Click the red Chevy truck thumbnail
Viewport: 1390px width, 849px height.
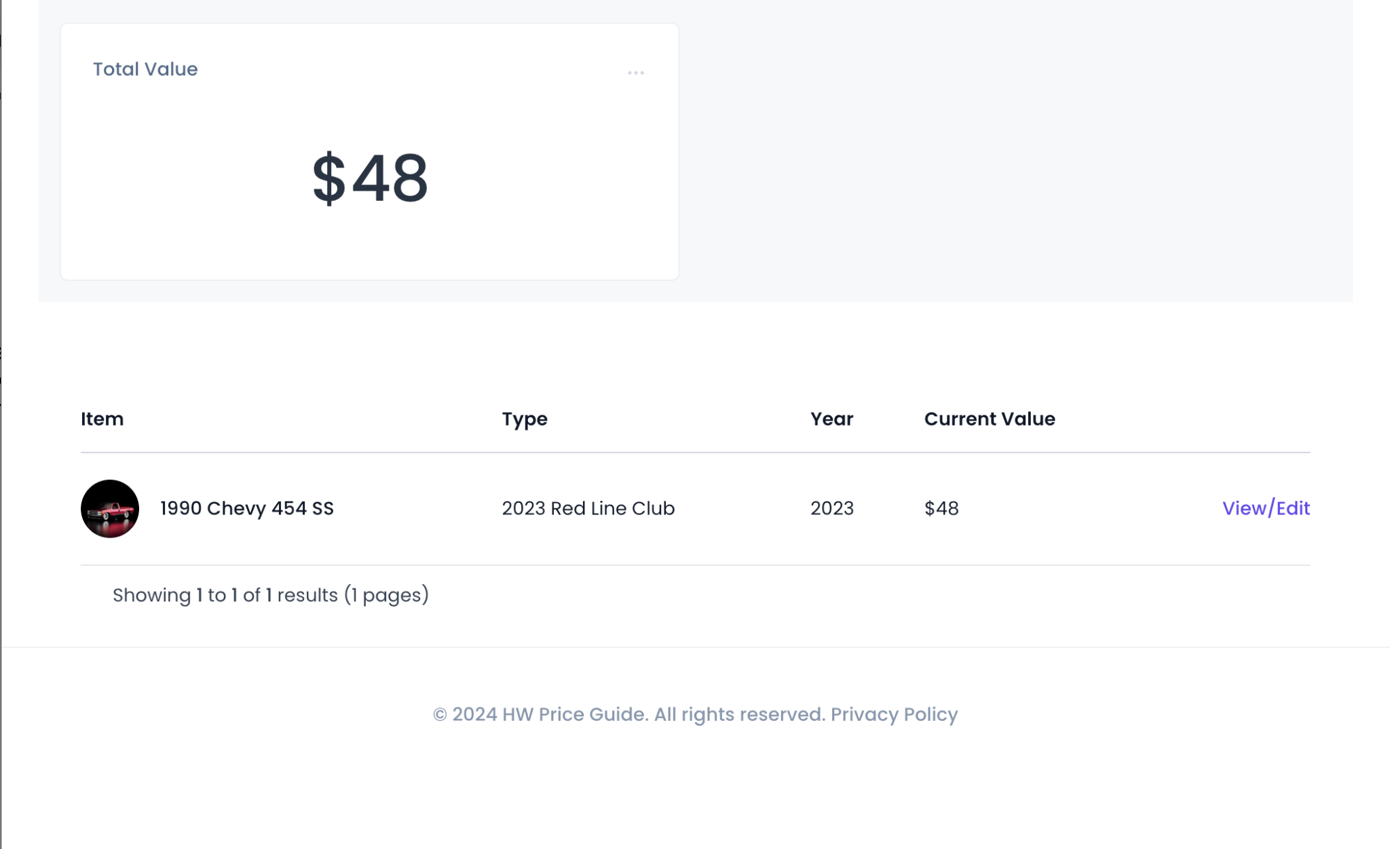click(x=110, y=508)
